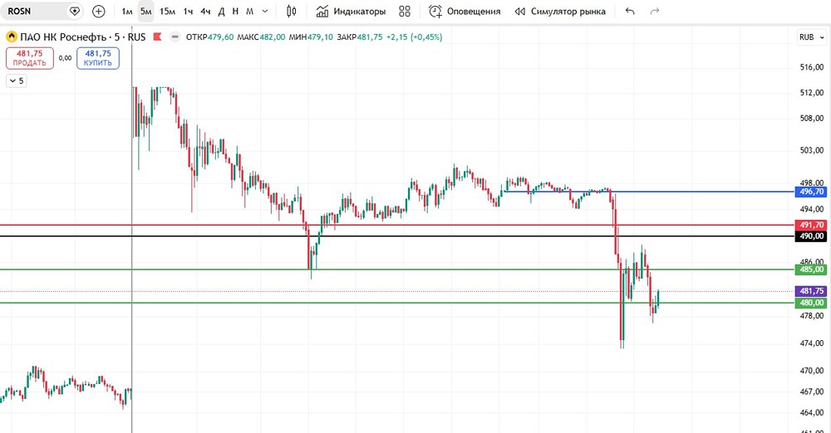Click the МИН479,10 low value
This screenshot has width=831, height=433.
click(311, 37)
